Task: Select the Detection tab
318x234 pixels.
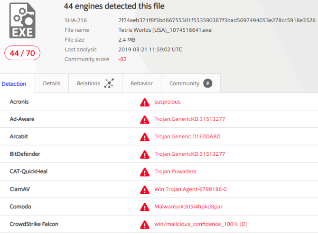Action: click(14, 84)
